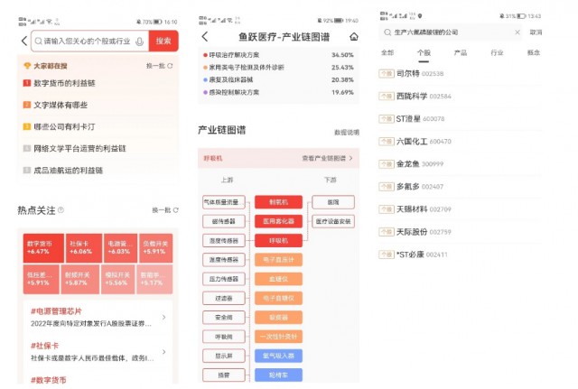Tap the home icon in 鱼跃医疗 header

(x=353, y=36)
